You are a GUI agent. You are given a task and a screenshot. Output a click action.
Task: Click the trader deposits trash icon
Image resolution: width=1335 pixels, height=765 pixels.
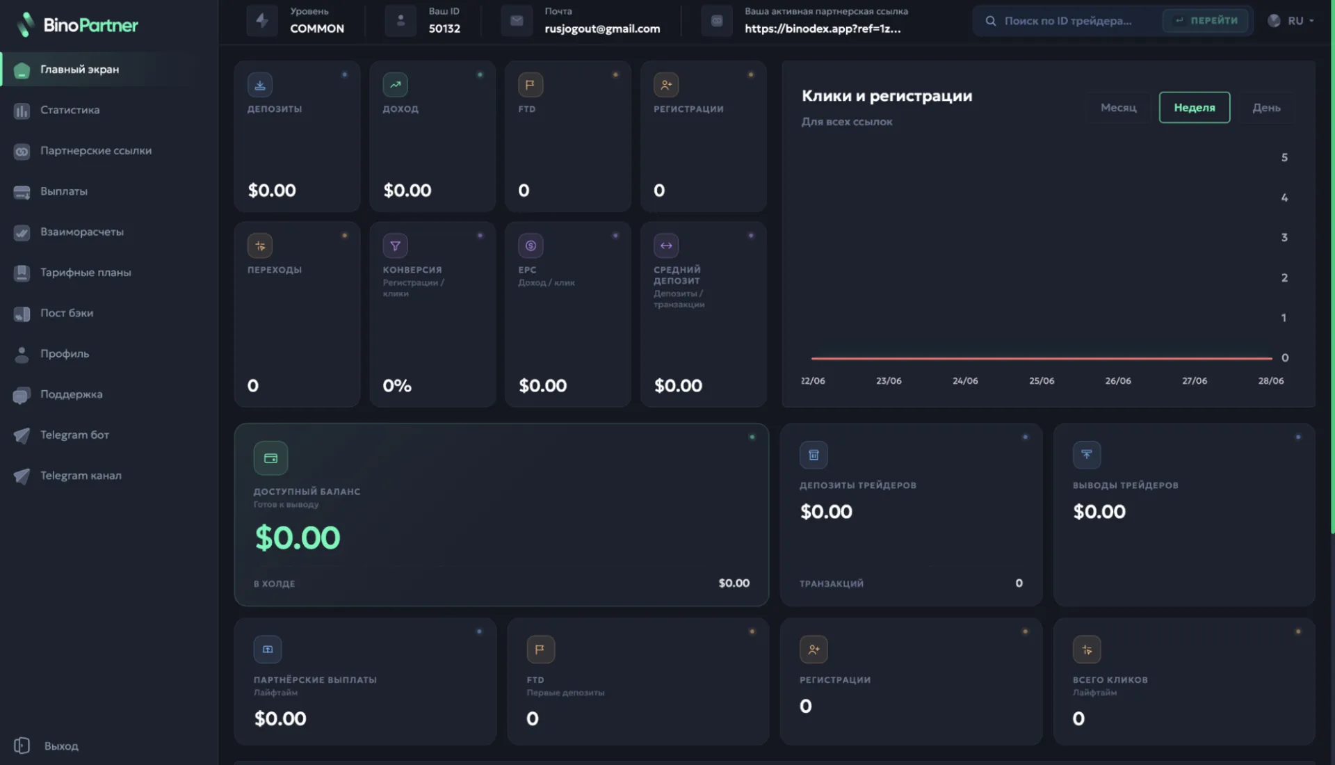click(814, 455)
